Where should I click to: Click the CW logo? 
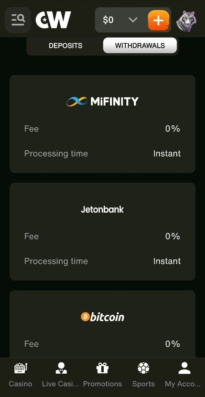coord(53,20)
